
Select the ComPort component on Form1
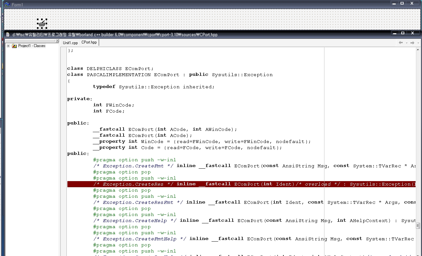tap(42, 23)
